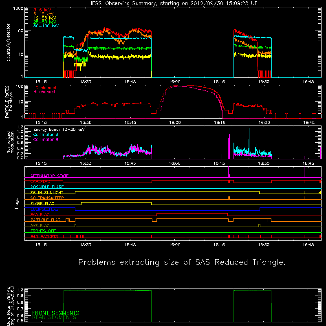Select the FLARE_FLAG label

[42, 203]
